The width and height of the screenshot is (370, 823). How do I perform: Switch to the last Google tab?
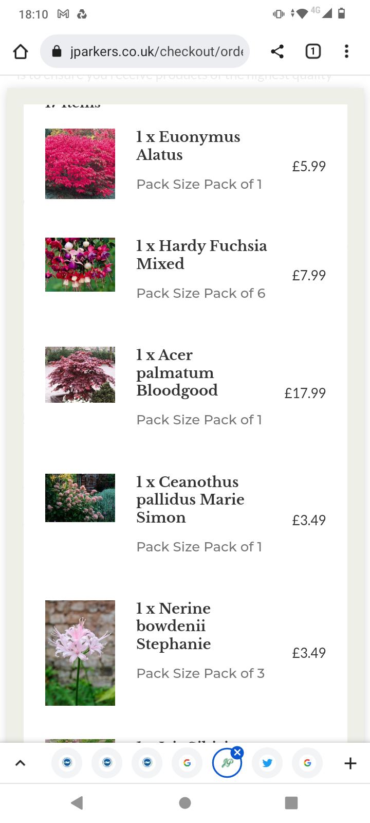[x=307, y=763]
